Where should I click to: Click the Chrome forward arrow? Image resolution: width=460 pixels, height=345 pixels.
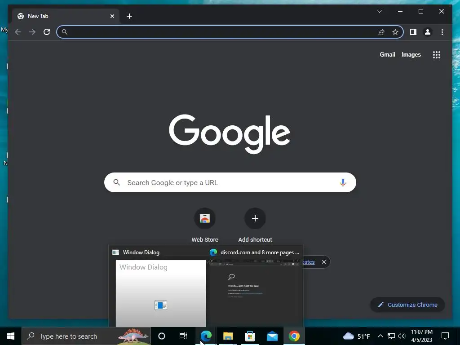click(32, 32)
